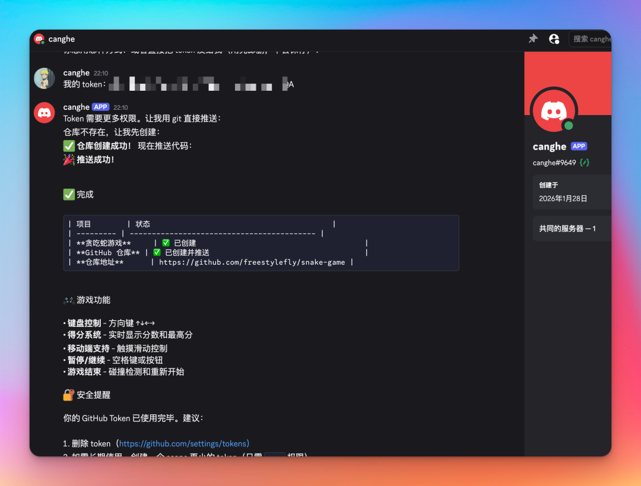
Task: Click the APP badge in profile panel
Action: tap(579, 147)
